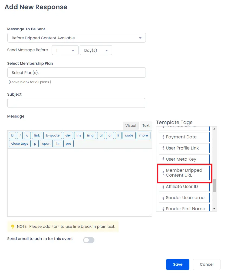
Task: Click the bold (b) formatting button
Action: pyautogui.click(x=12, y=135)
